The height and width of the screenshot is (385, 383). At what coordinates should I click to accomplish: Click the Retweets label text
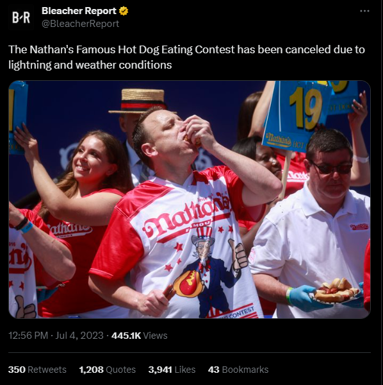click(x=47, y=370)
